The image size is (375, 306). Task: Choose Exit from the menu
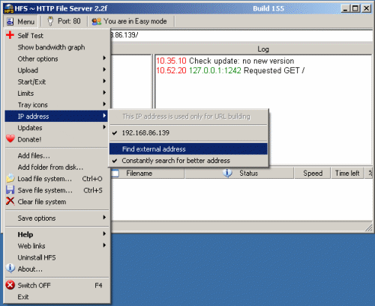(56, 297)
